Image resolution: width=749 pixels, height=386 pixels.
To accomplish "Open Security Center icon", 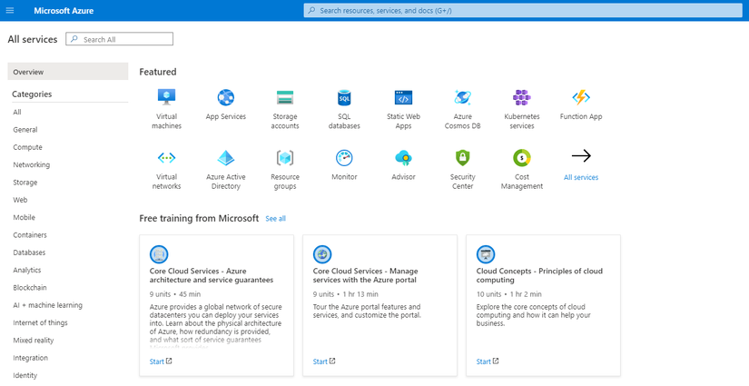I will click(463, 158).
